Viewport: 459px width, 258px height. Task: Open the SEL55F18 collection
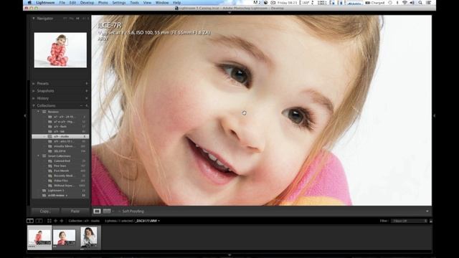60,151
